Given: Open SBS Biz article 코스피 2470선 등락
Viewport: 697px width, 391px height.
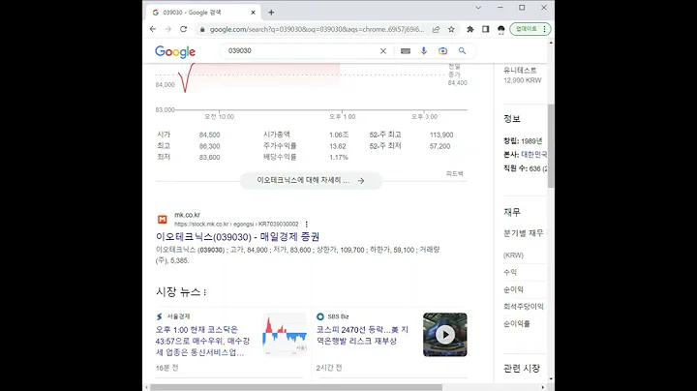Looking at the screenshot, I should [362, 335].
